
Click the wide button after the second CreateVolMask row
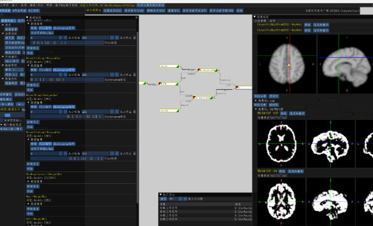click(321, 31)
